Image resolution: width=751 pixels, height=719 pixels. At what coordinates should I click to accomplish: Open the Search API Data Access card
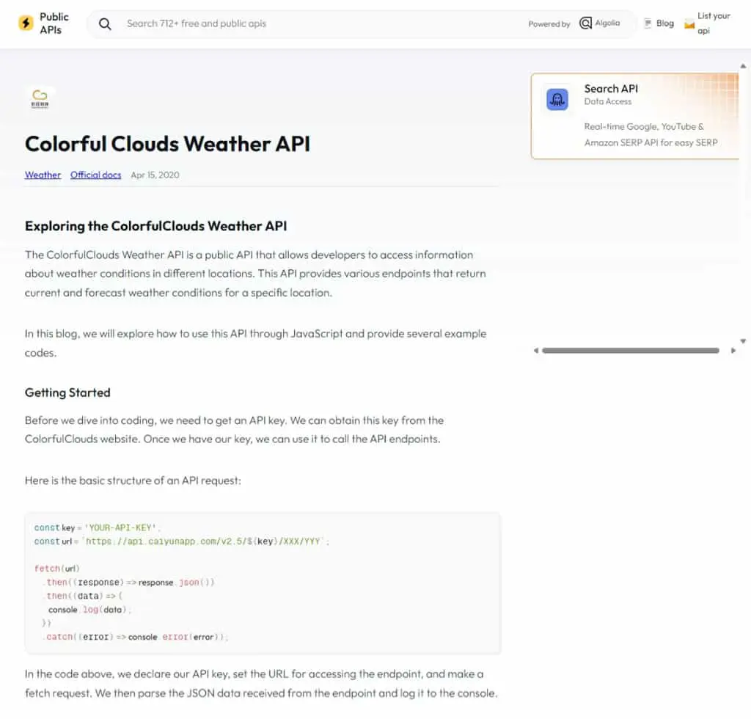tap(635, 116)
